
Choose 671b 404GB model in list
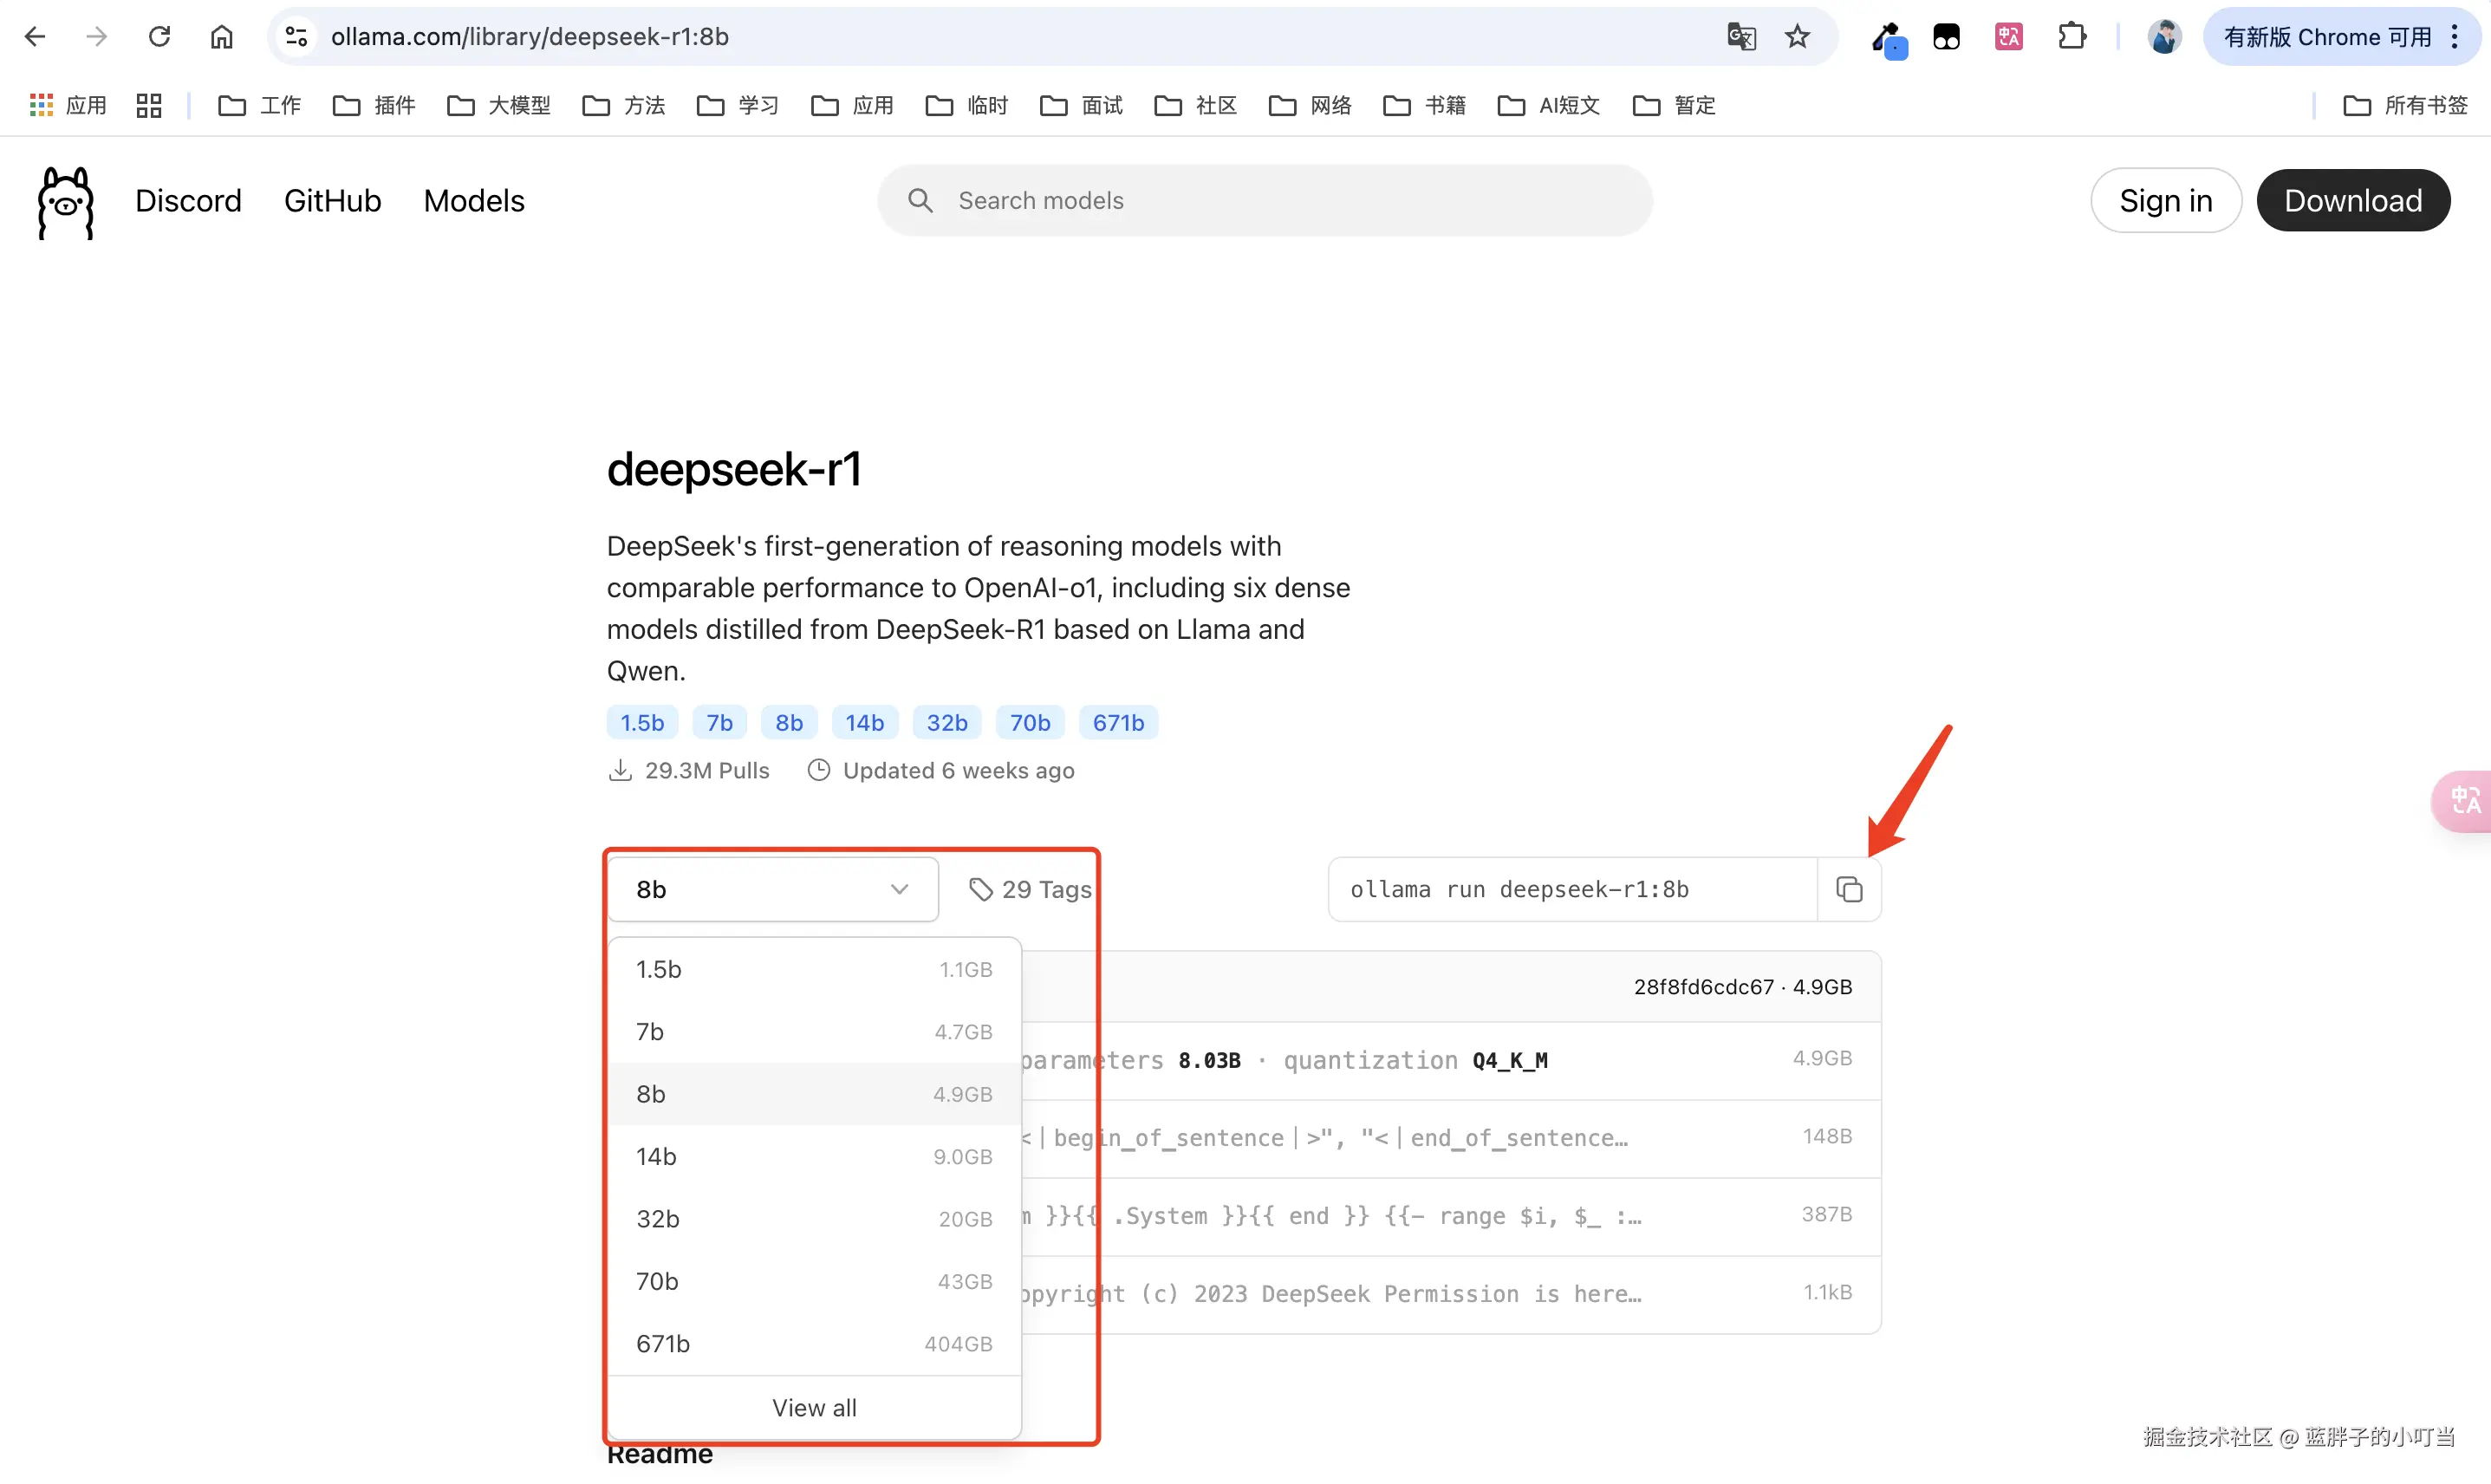click(814, 1343)
